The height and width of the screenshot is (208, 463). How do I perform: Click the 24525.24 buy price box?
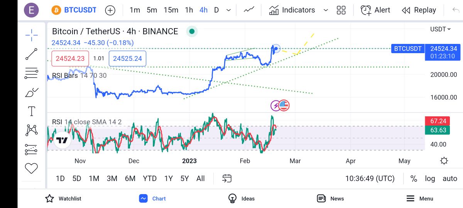(x=127, y=59)
